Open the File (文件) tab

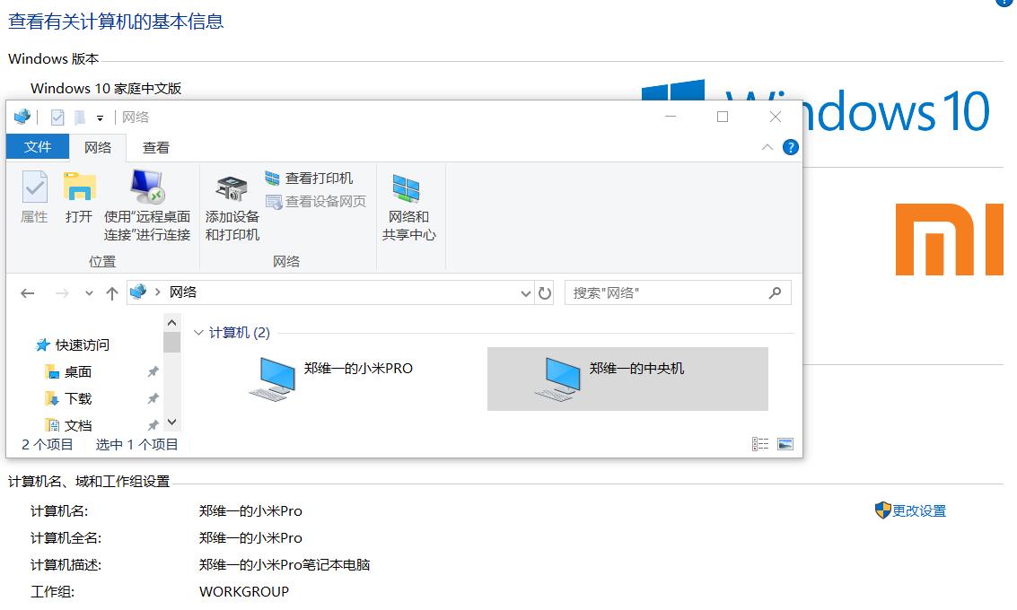38,147
